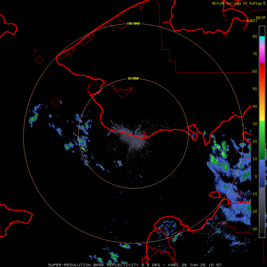Click the 40 value on the dBZ scale
The image size is (267, 267).
coord(255,107)
